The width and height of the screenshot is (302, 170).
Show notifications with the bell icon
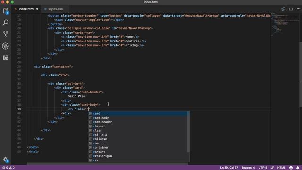coord(298,168)
